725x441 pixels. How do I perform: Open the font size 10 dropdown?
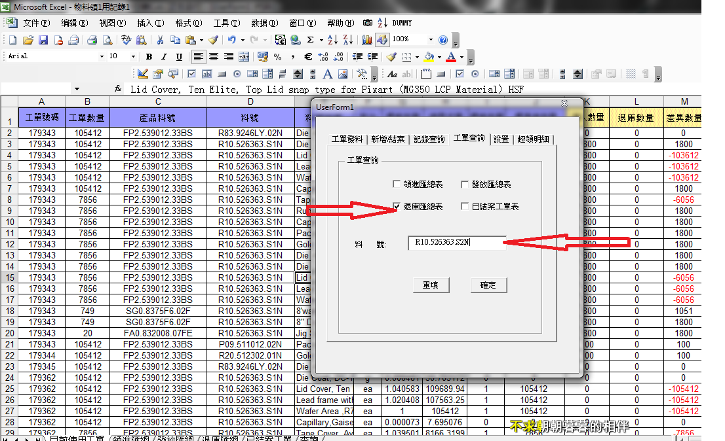pos(133,57)
